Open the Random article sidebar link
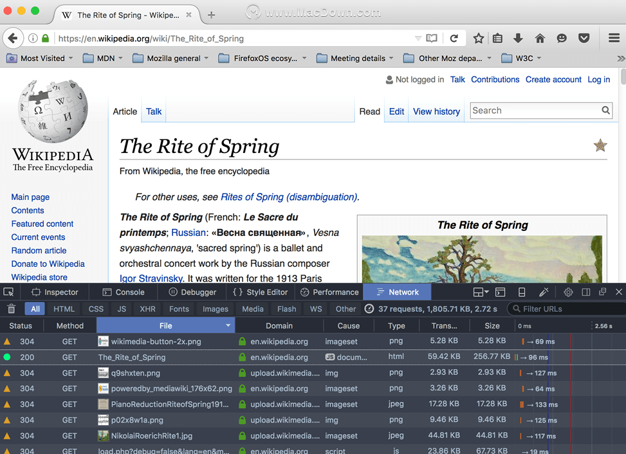Viewport: 626px width, 454px height. coord(39,251)
